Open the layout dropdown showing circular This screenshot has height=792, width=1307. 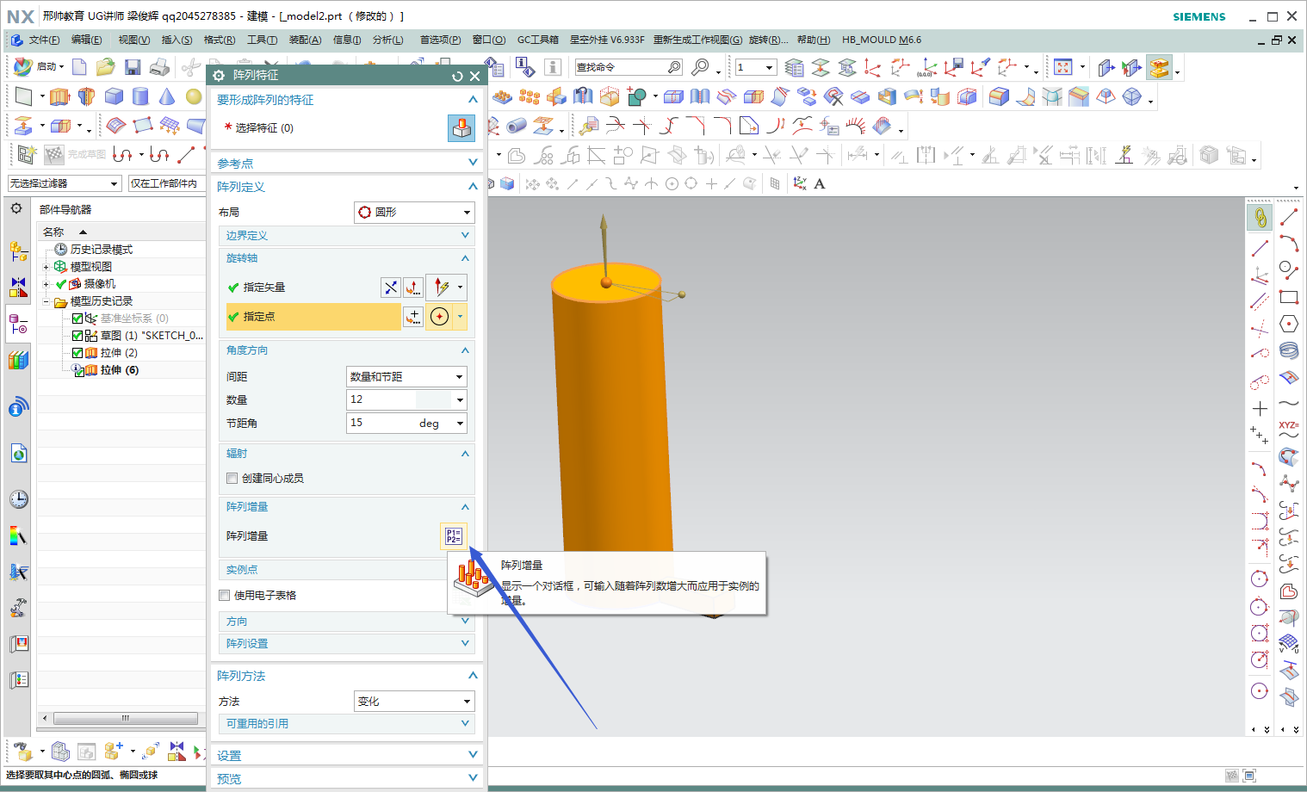(414, 212)
